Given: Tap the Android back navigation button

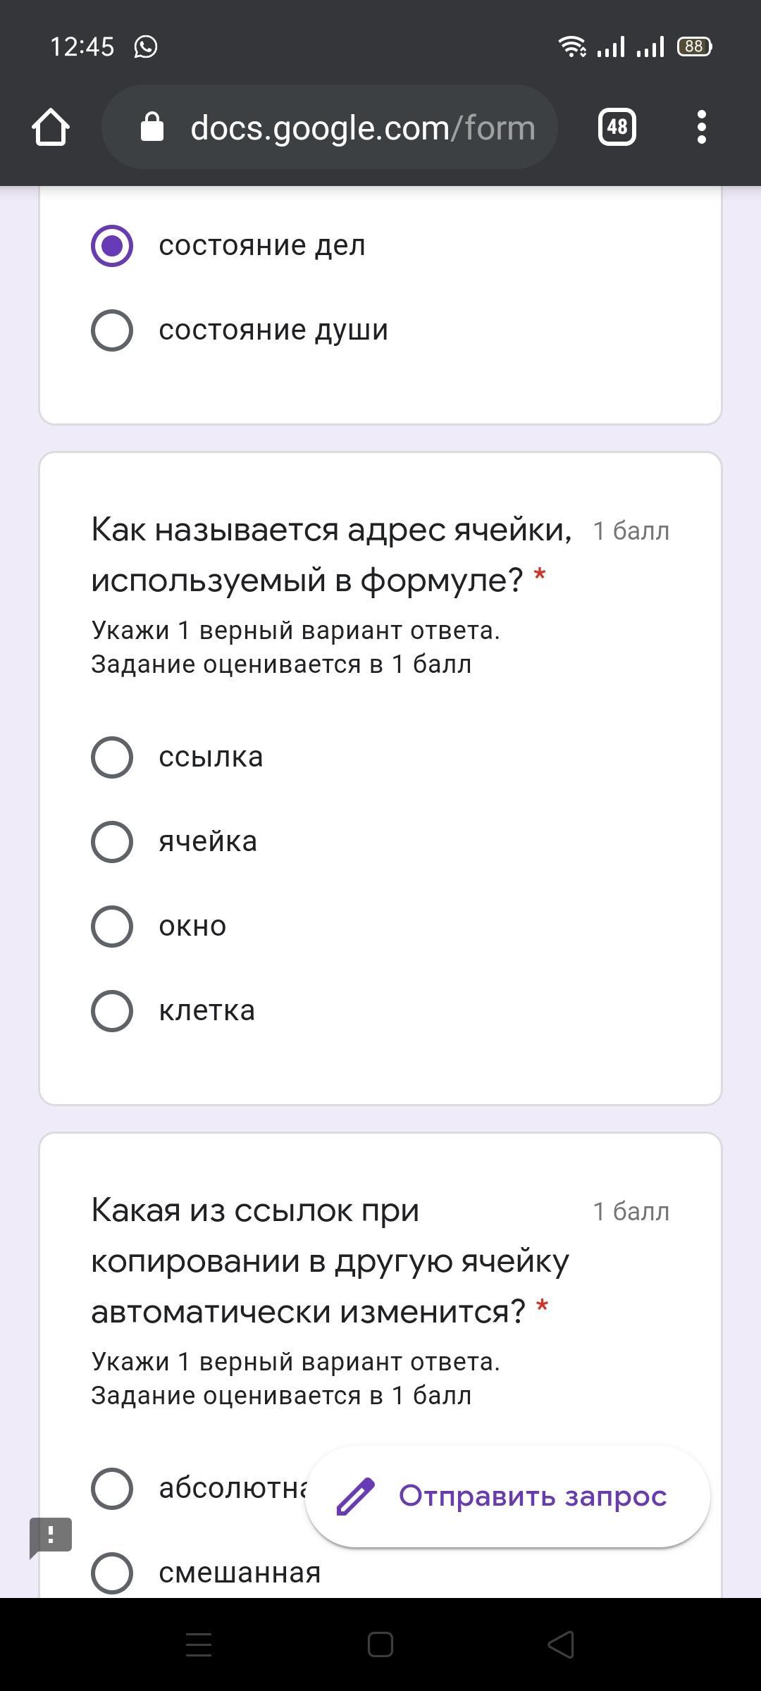Looking at the screenshot, I should point(561,1644).
